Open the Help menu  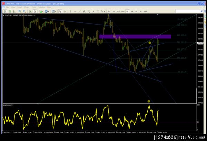point(49,7)
